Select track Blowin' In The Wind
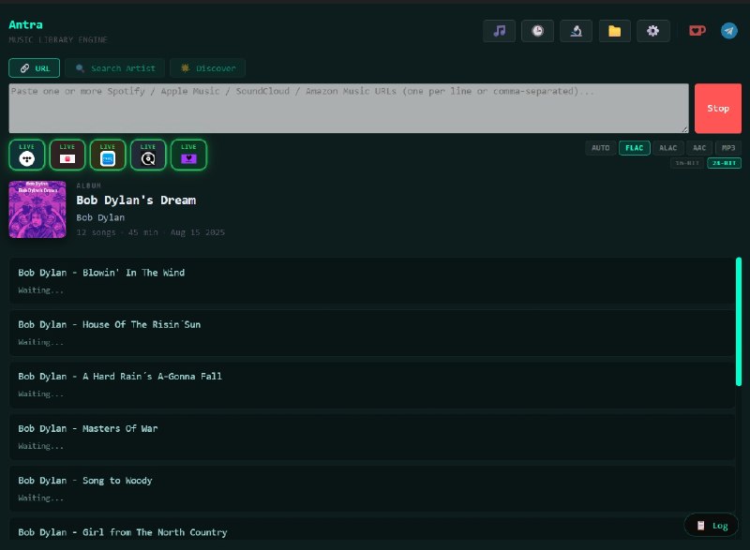The width and height of the screenshot is (750, 550). click(372, 281)
